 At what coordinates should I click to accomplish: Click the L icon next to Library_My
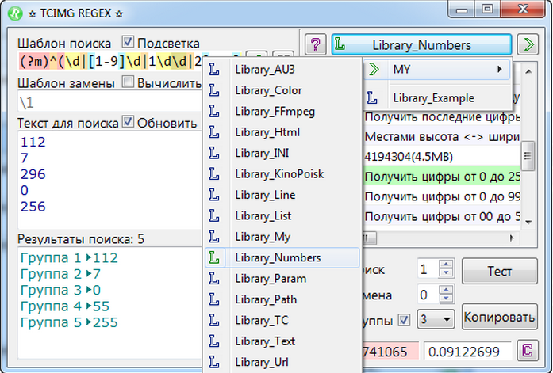(x=214, y=237)
